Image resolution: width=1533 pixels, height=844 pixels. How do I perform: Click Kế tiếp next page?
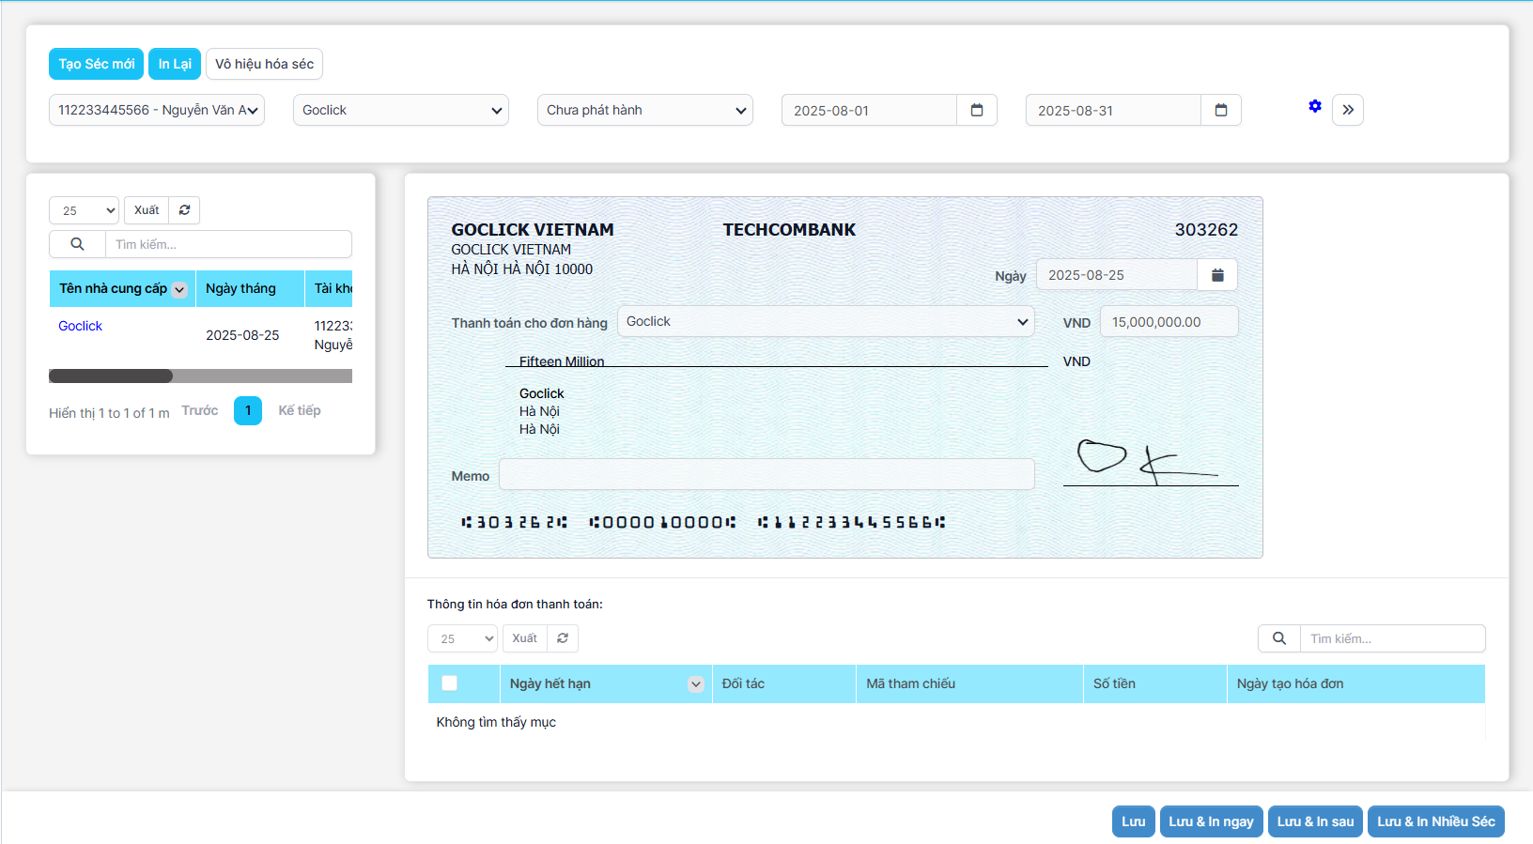[299, 410]
